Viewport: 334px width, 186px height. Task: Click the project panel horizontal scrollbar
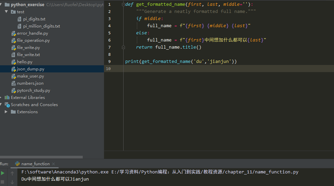tap(41, 157)
